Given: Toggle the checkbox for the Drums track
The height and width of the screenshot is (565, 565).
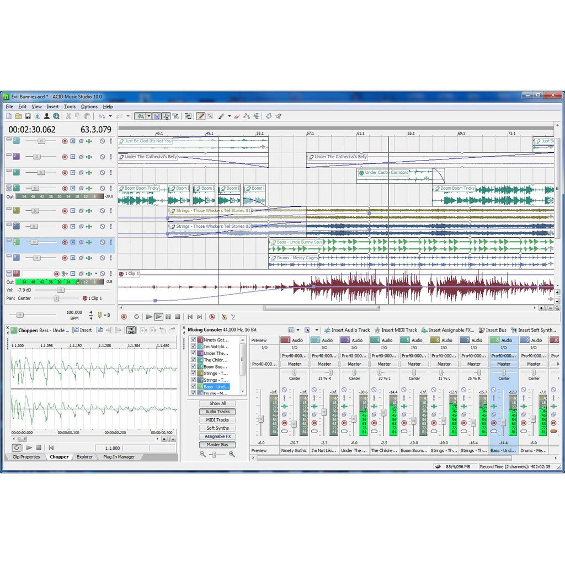Looking at the screenshot, I should [193, 393].
